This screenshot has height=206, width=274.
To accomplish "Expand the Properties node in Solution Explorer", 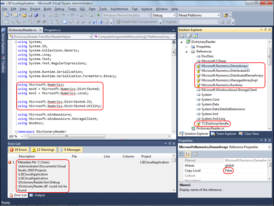I will (x=187, y=47).
